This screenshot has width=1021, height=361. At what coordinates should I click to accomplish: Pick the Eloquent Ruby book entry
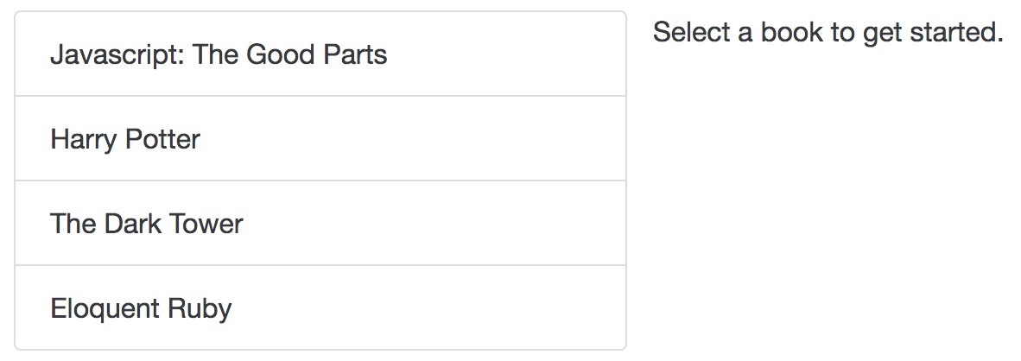320,307
